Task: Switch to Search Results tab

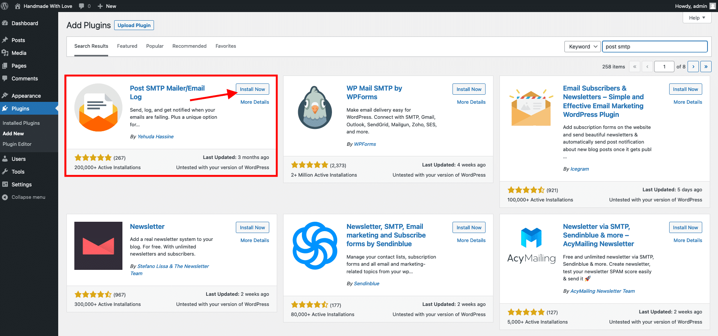Action: click(x=91, y=46)
